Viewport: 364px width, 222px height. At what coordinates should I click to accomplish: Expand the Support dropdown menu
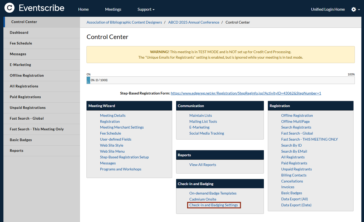pyautogui.click(x=146, y=9)
